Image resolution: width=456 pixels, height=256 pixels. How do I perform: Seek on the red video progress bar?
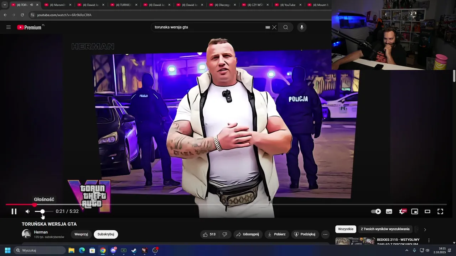click(226, 204)
